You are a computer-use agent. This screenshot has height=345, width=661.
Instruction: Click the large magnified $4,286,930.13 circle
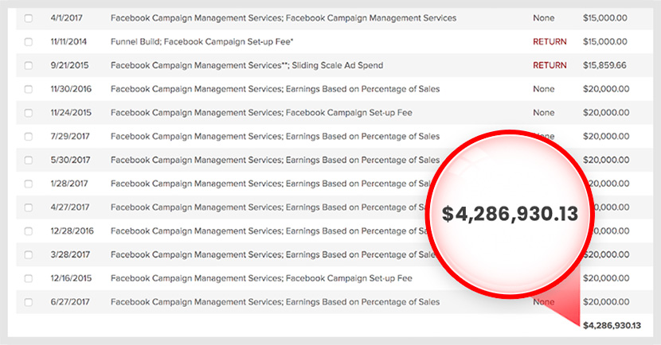510,214
